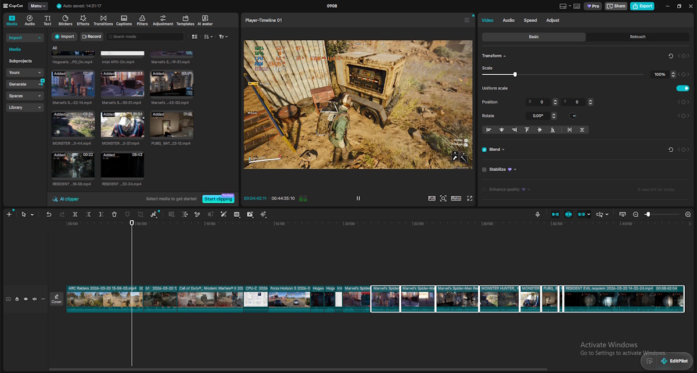Open Subprojects in the sidebar
The width and height of the screenshot is (697, 373).
coord(20,61)
